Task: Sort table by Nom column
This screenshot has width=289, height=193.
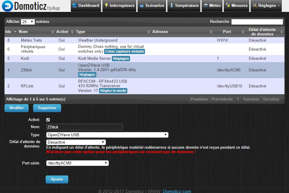Action: coord(36,32)
